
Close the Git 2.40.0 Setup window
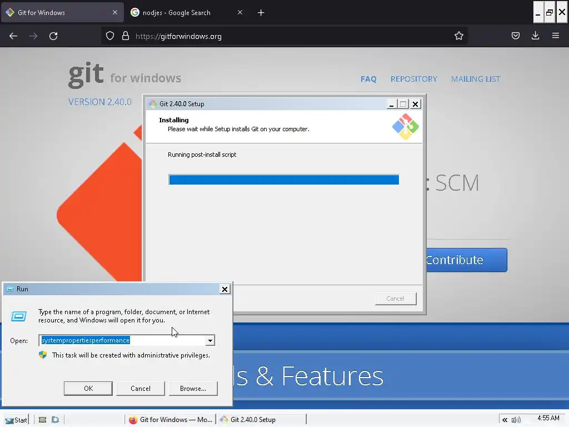tap(416, 104)
